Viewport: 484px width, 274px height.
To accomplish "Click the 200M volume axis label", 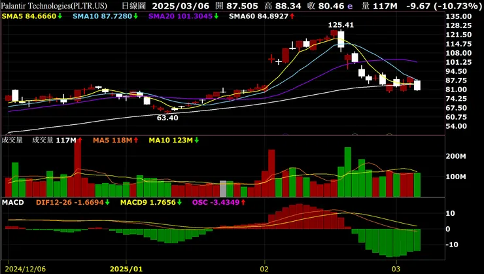I will click(456, 156).
